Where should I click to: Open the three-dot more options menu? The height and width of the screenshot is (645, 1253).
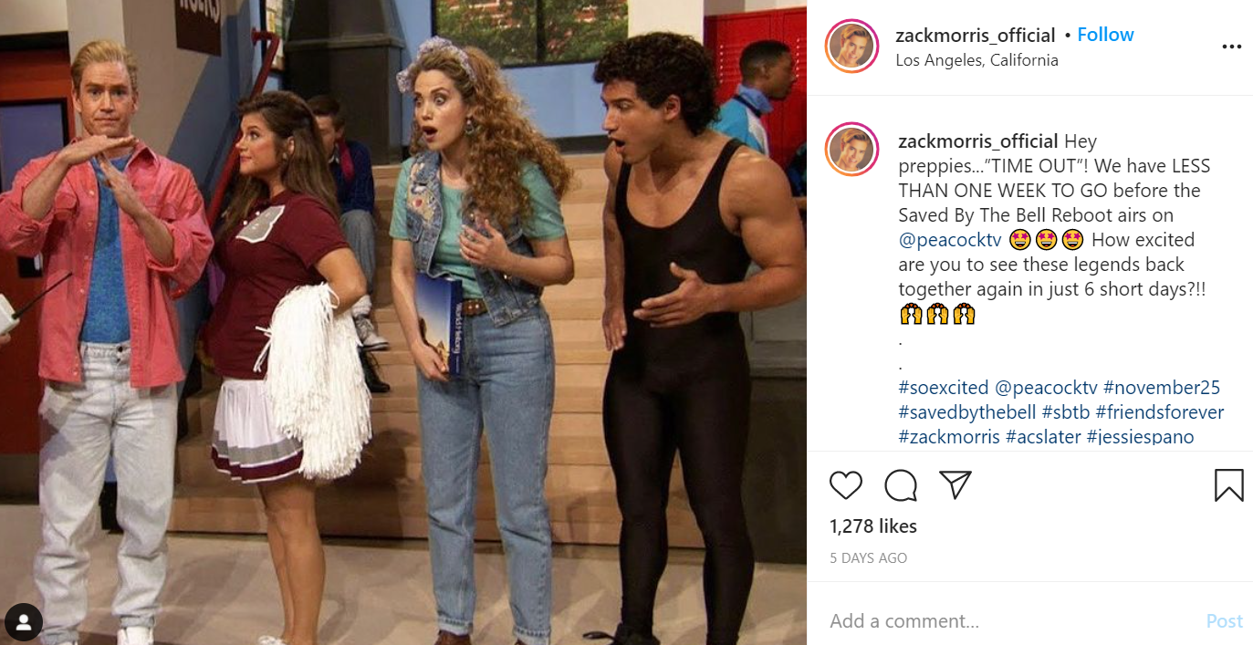pyautogui.click(x=1231, y=47)
